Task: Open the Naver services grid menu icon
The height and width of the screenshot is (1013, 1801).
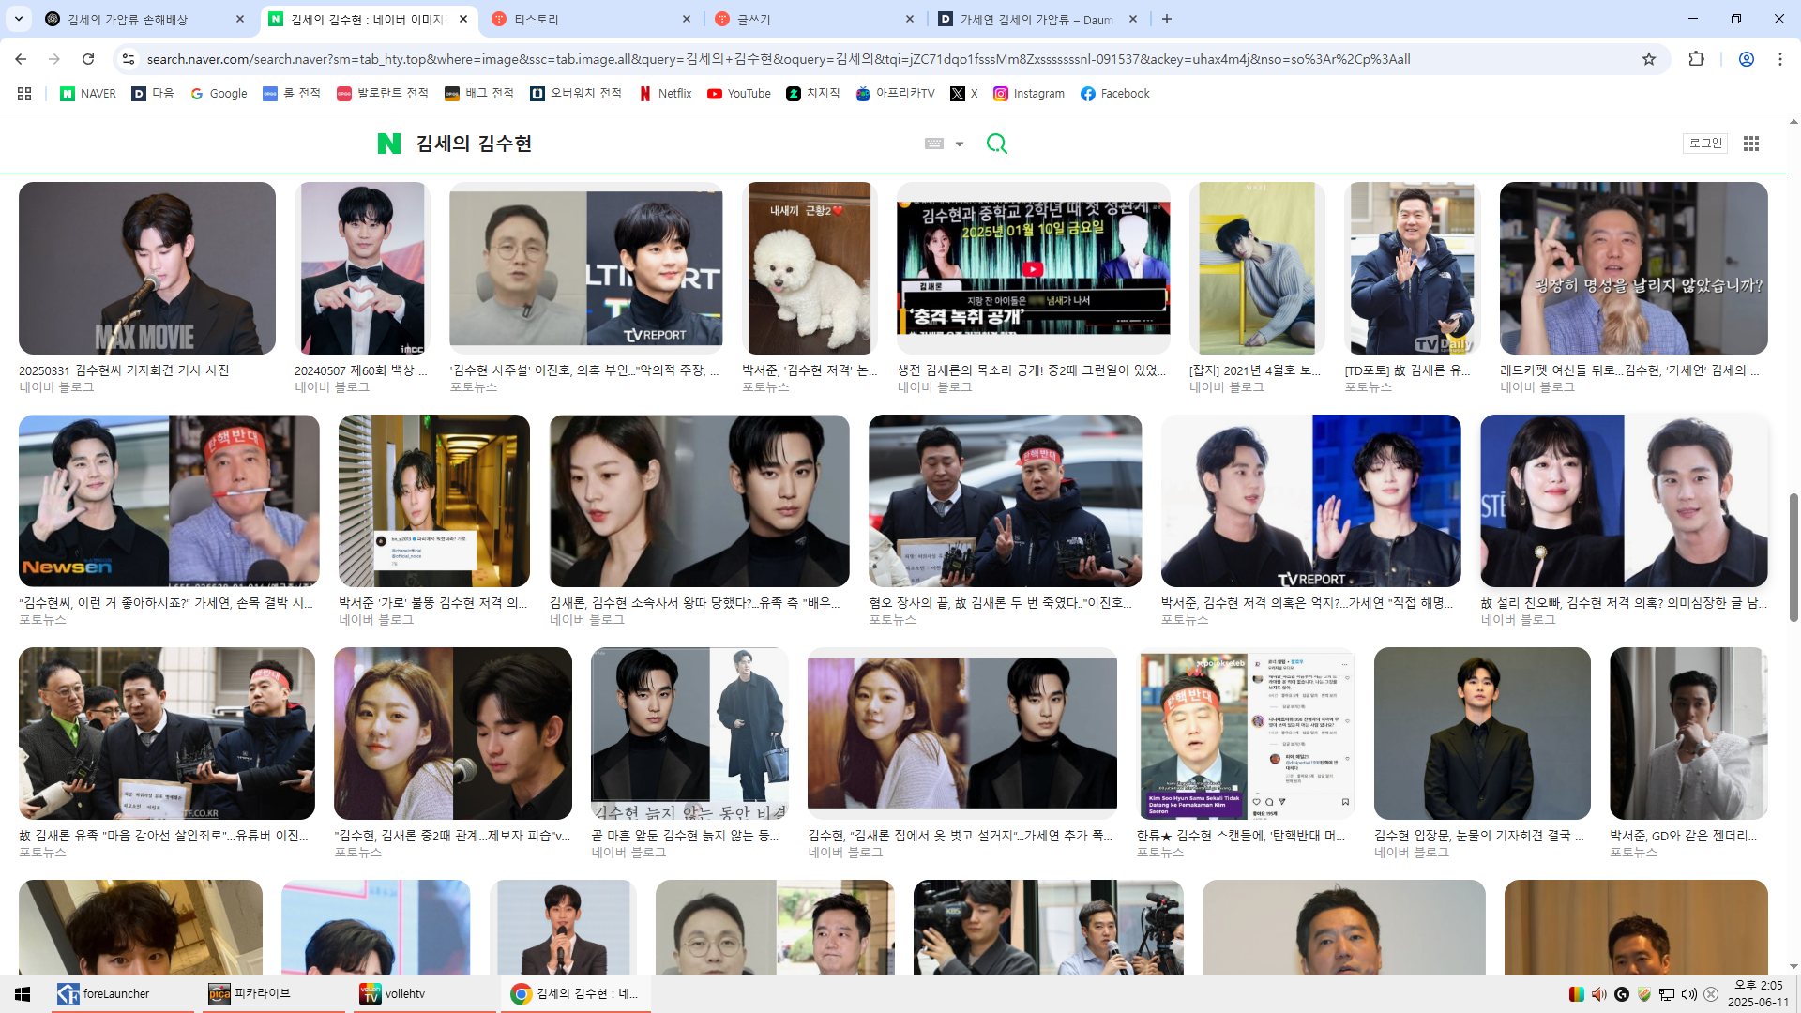Action: tap(1750, 144)
